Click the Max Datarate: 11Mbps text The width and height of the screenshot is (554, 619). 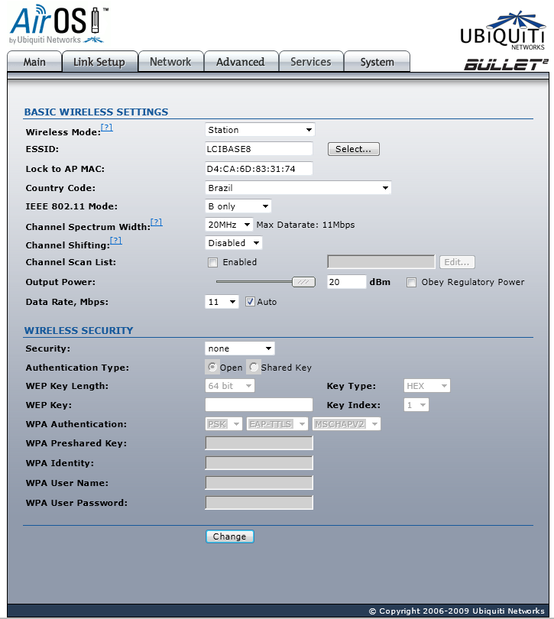pyautogui.click(x=306, y=225)
